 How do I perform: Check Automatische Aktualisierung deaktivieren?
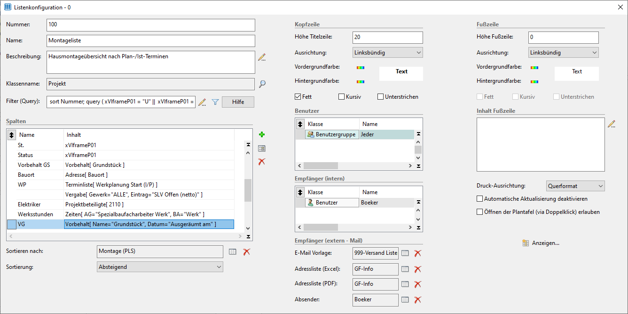point(480,199)
